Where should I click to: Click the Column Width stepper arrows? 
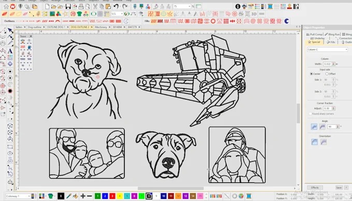[333, 64]
